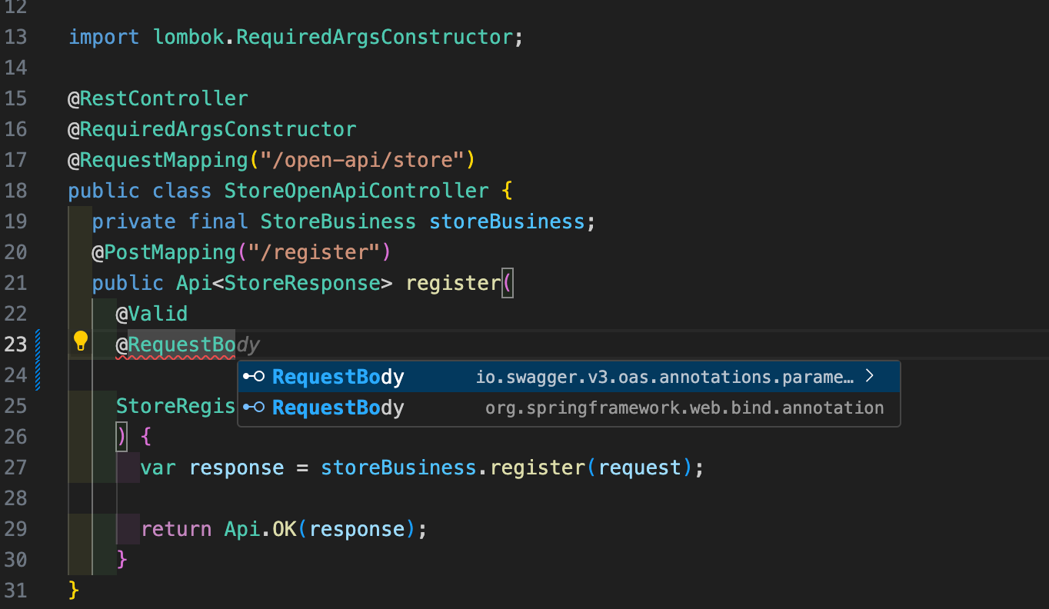Click the yellow lightbulb quick-fix icon

pos(80,341)
